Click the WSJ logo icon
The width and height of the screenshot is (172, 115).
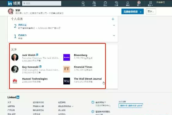click(x=67, y=81)
